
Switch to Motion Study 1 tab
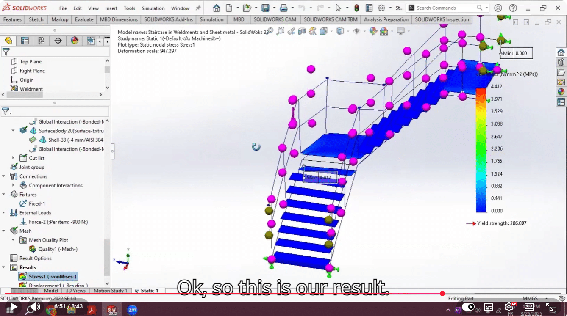pyautogui.click(x=111, y=291)
